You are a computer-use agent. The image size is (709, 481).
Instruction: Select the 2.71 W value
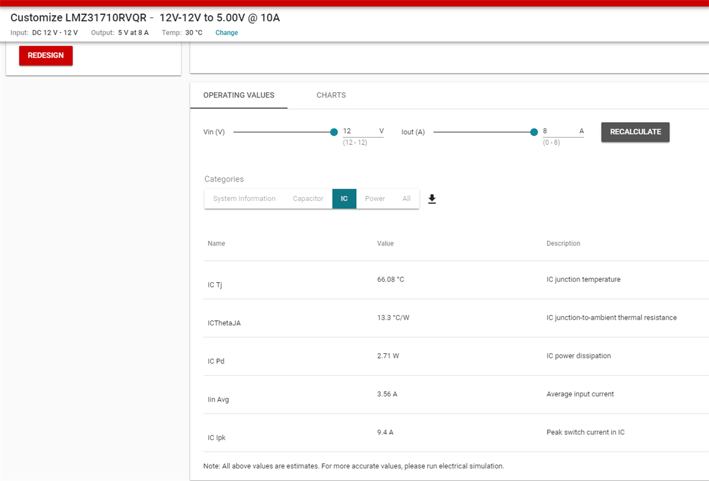[388, 356]
